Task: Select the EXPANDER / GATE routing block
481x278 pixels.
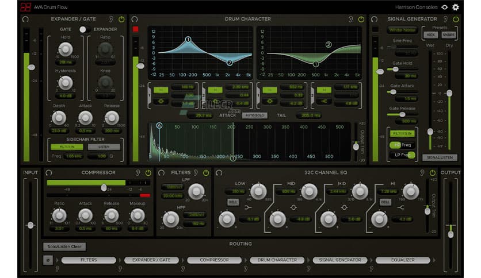Action: pyautogui.click(x=151, y=260)
